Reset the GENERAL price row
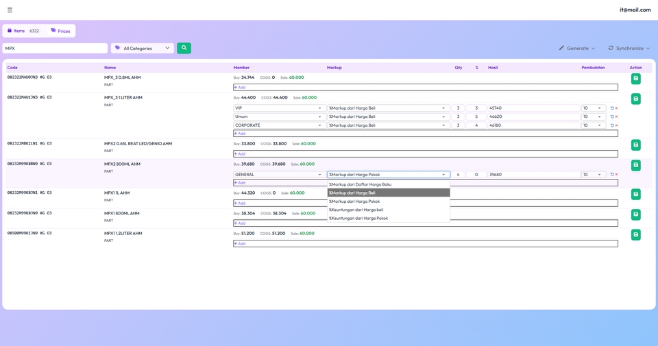 (612, 175)
